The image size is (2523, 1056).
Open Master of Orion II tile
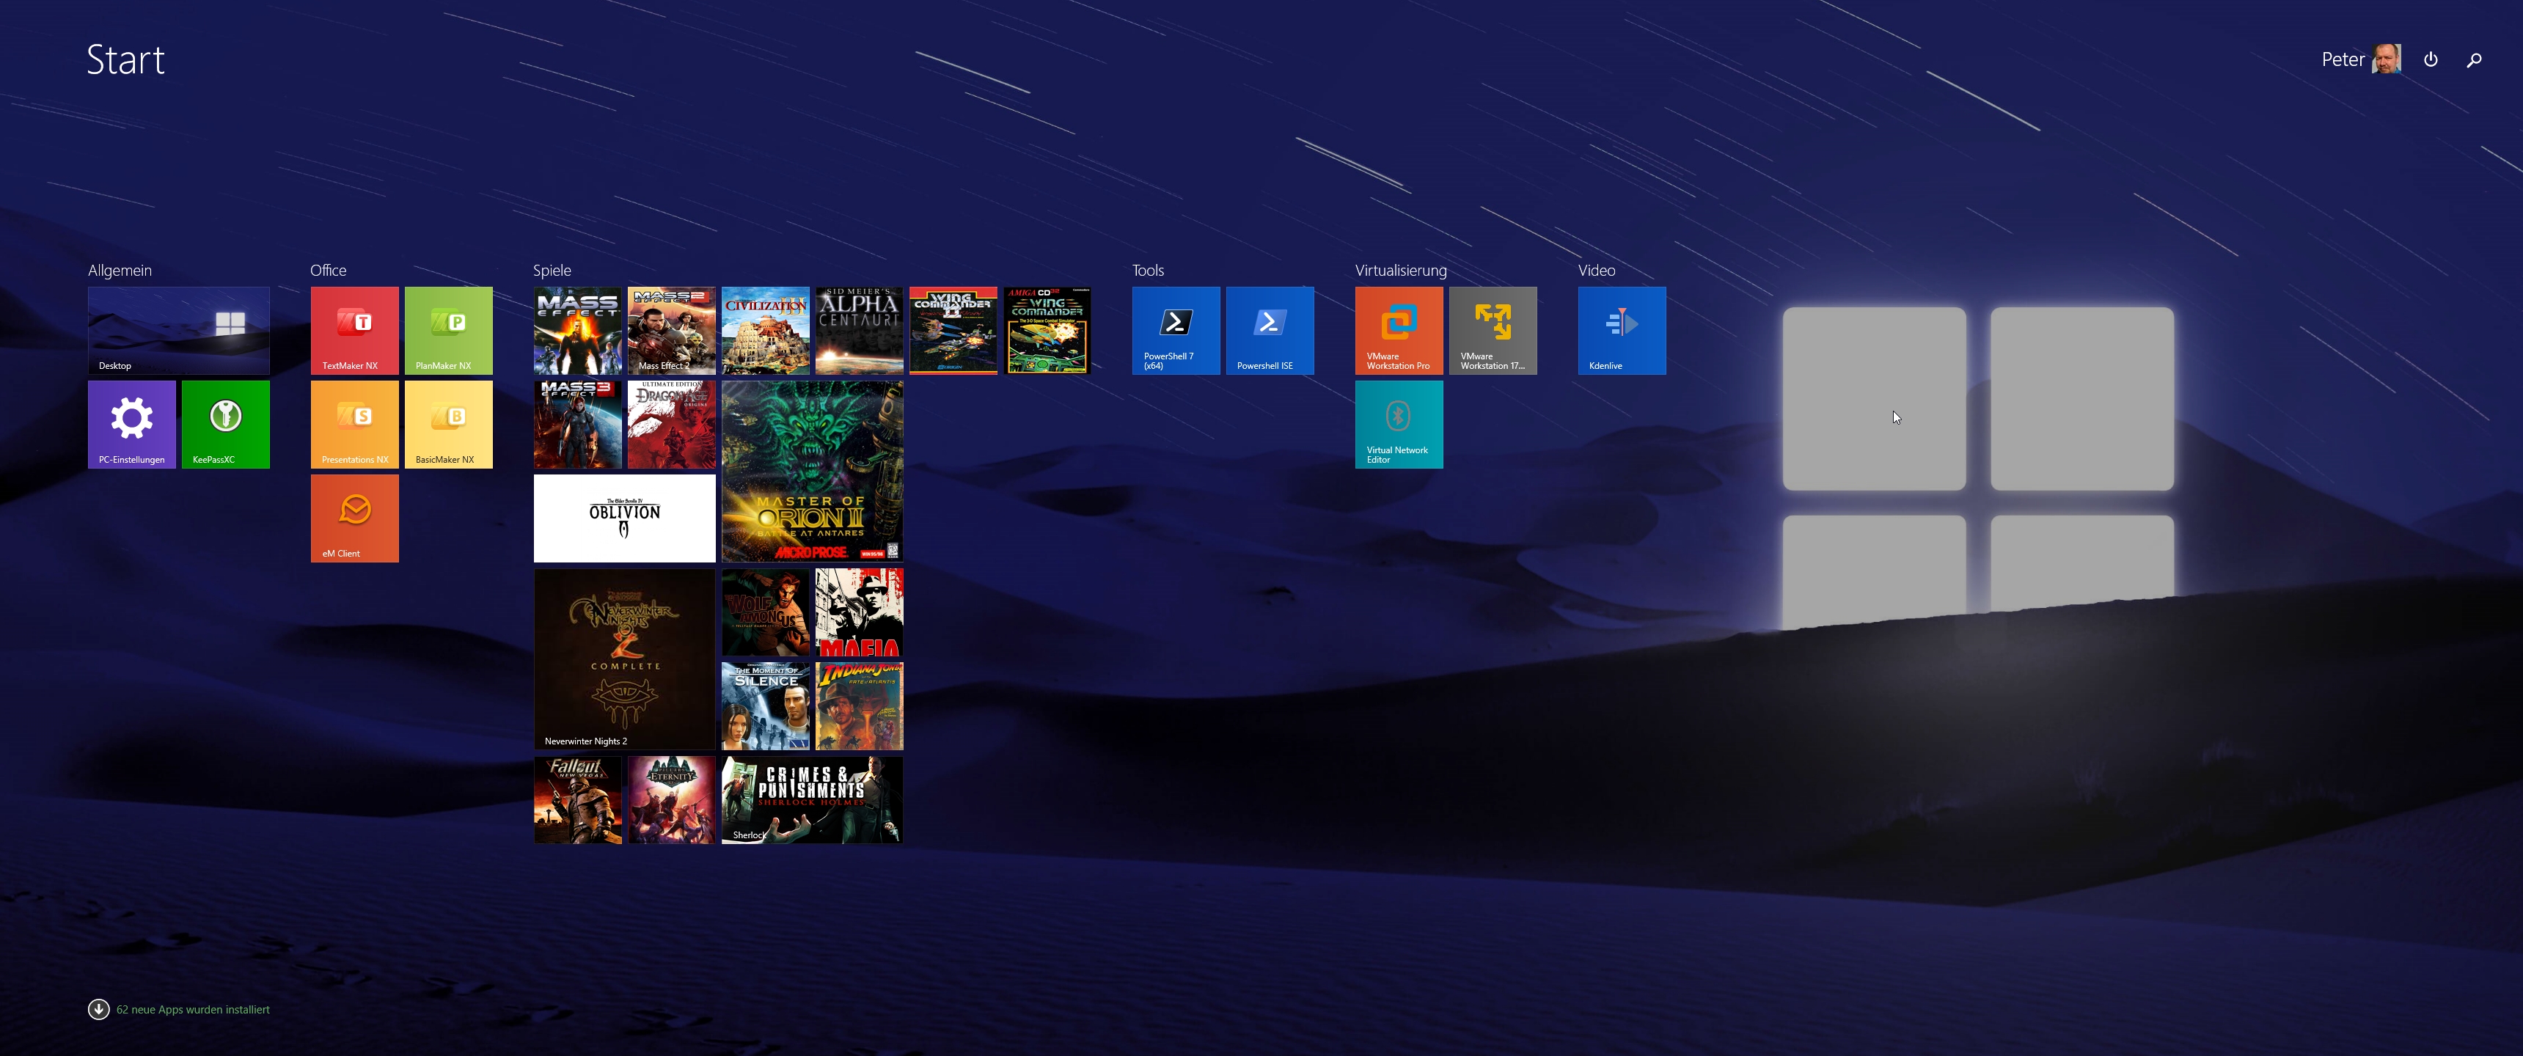click(x=812, y=472)
